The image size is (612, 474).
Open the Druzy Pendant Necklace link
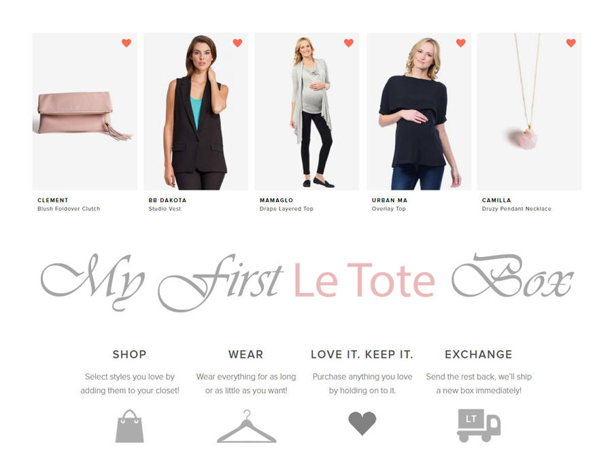516,209
